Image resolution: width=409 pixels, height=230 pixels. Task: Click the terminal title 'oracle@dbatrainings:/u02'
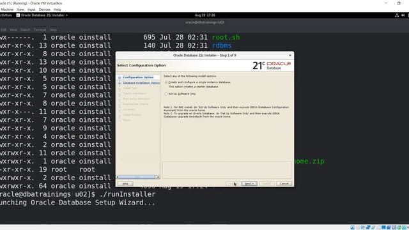(204, 22)
